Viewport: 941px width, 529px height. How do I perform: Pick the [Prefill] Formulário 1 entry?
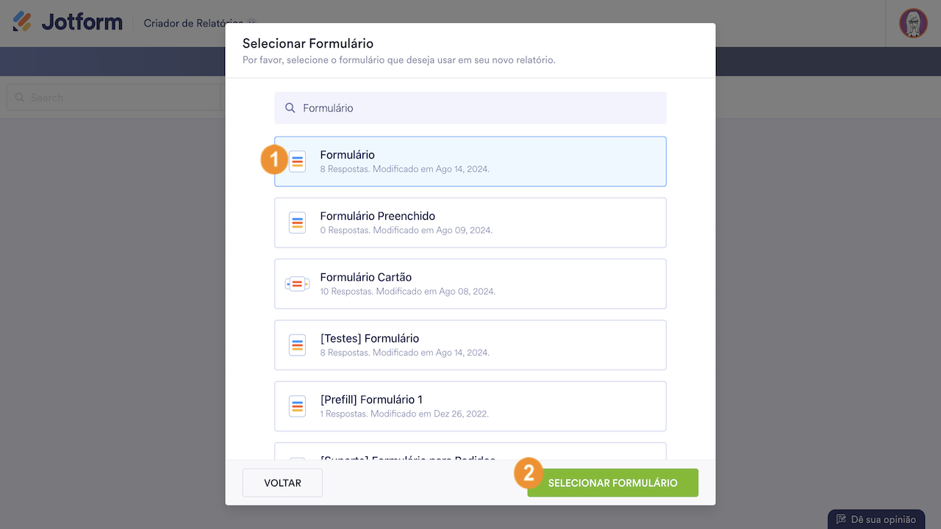point(470,406)
